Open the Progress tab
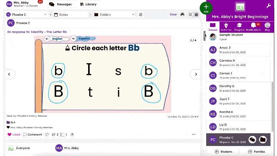The image size is (277, 156). (x=239, y=27)
